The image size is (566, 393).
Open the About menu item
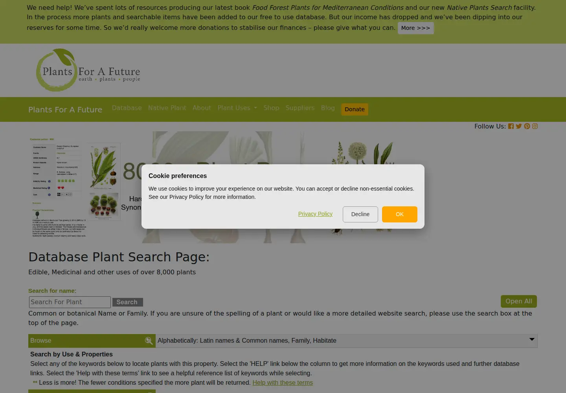click(202, 108)
